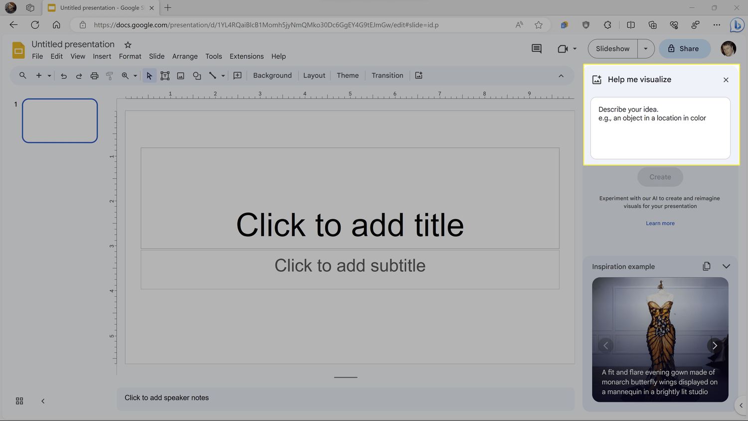Click the Share button

pyautogui.click(x=684, y=49)
